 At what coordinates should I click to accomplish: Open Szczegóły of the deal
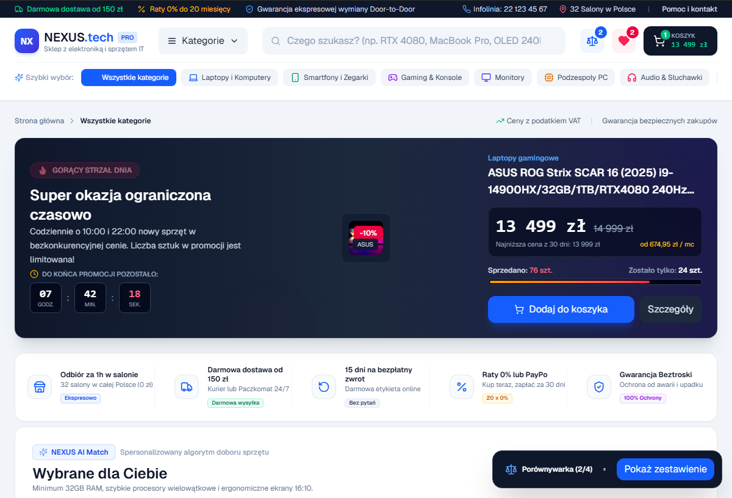pos(670,309)
